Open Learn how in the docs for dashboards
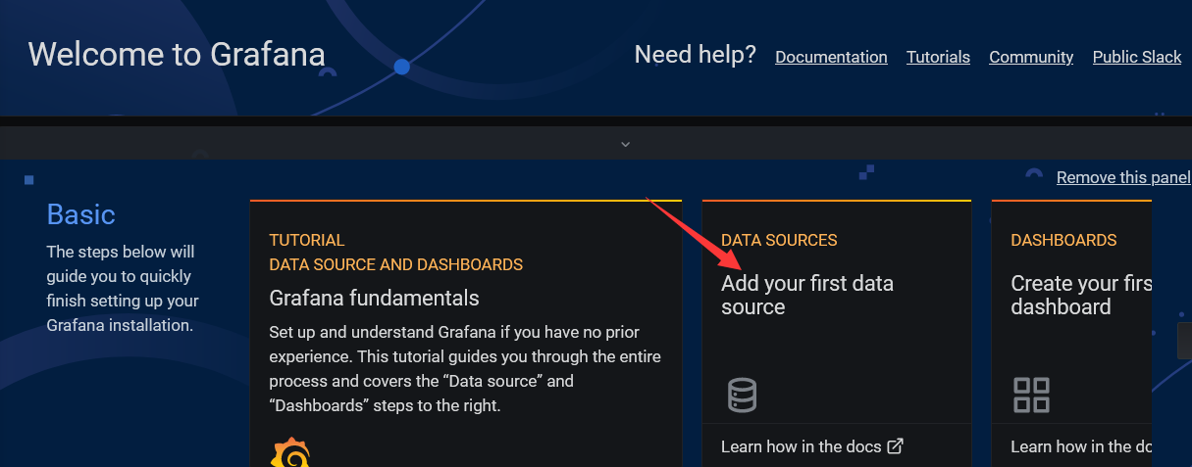The height and width of the screenshot is (467, 1192). [1080, 446]
